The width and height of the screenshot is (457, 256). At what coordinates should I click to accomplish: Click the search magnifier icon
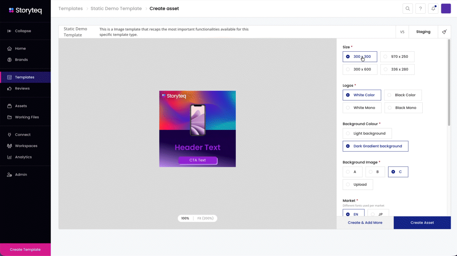(408, 9)
